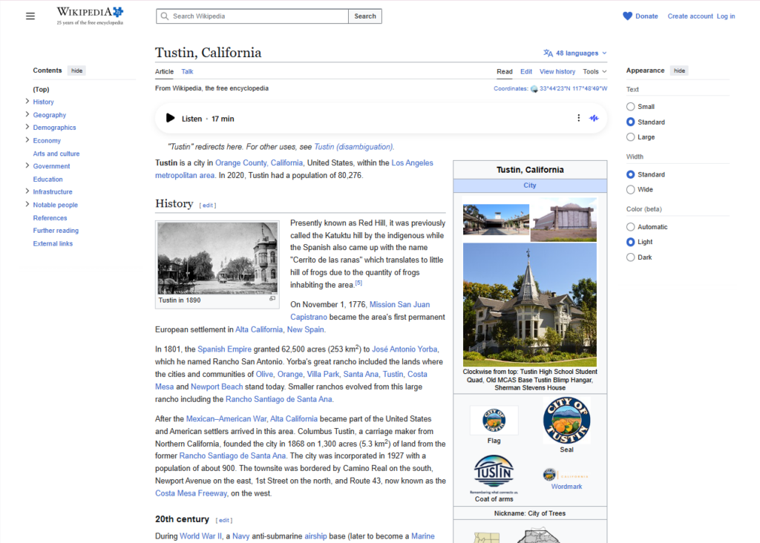Edit the 20th century section
The height and width of the screenshot is (543, 760).
(224, 520)
